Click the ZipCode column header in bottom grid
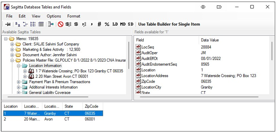The image size is (277, 133). (x=93, y=107)
